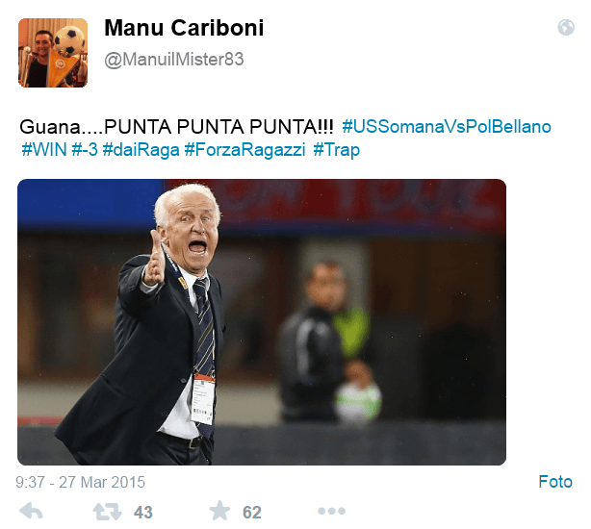Image resolution: width=591 pixels, height=529 pixels.
Task: Open Manu Cariboni's profile avatar
Action: click(x=53, y=53)
